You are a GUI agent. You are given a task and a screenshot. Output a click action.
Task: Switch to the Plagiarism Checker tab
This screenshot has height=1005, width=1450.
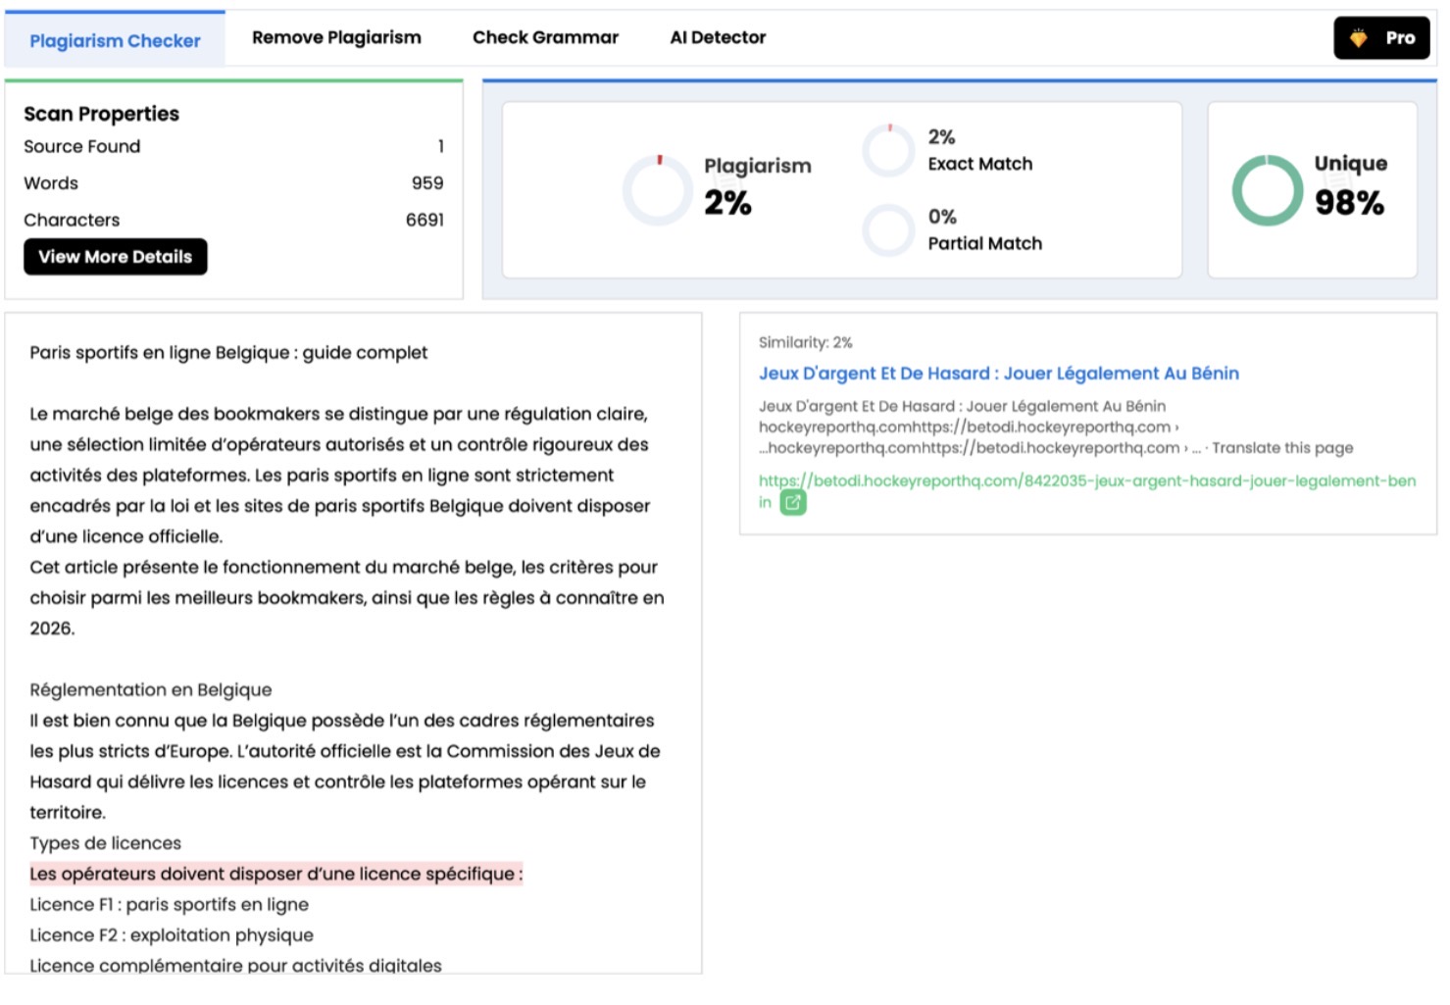(x=115, y=40)
